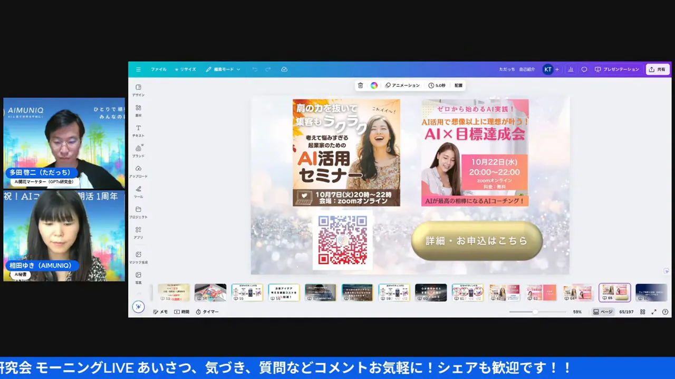The width and height of the screenshot is (675, 379).
Task: Open the analytics bar chart icon
Action: pos(571,69)
